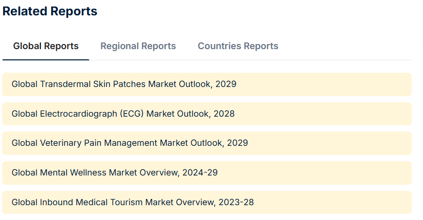Click the underline beneath Global Reports tab
The width and height of the screenshot is (423, 220).
(46, 59)
